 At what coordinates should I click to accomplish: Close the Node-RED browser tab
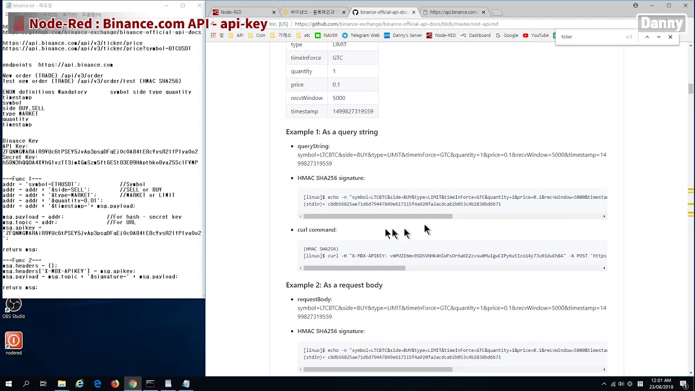click(274, 12)
